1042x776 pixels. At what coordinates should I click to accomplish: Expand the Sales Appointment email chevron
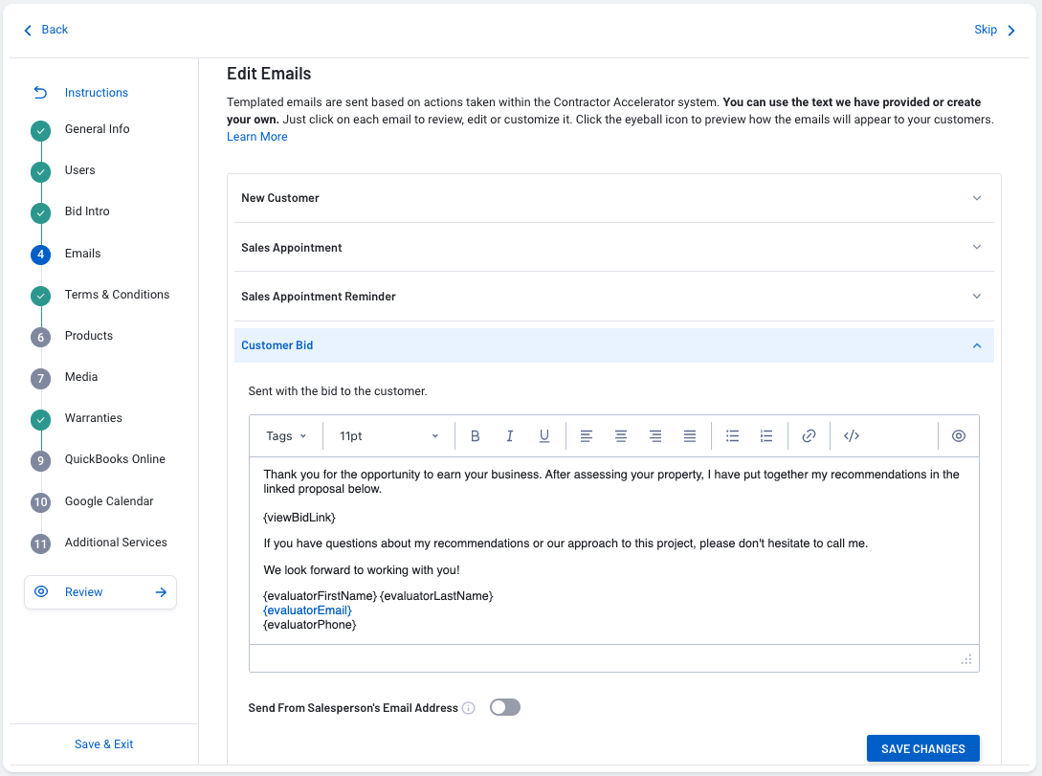point(977,247)
